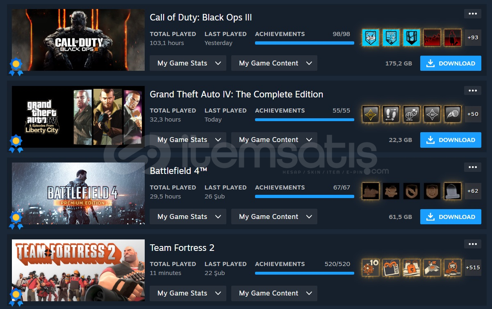The height and width of the screenshot is (309, 492).
Task: Expand My Game Stats for Battlefield 4
Action: click(188, 217)
